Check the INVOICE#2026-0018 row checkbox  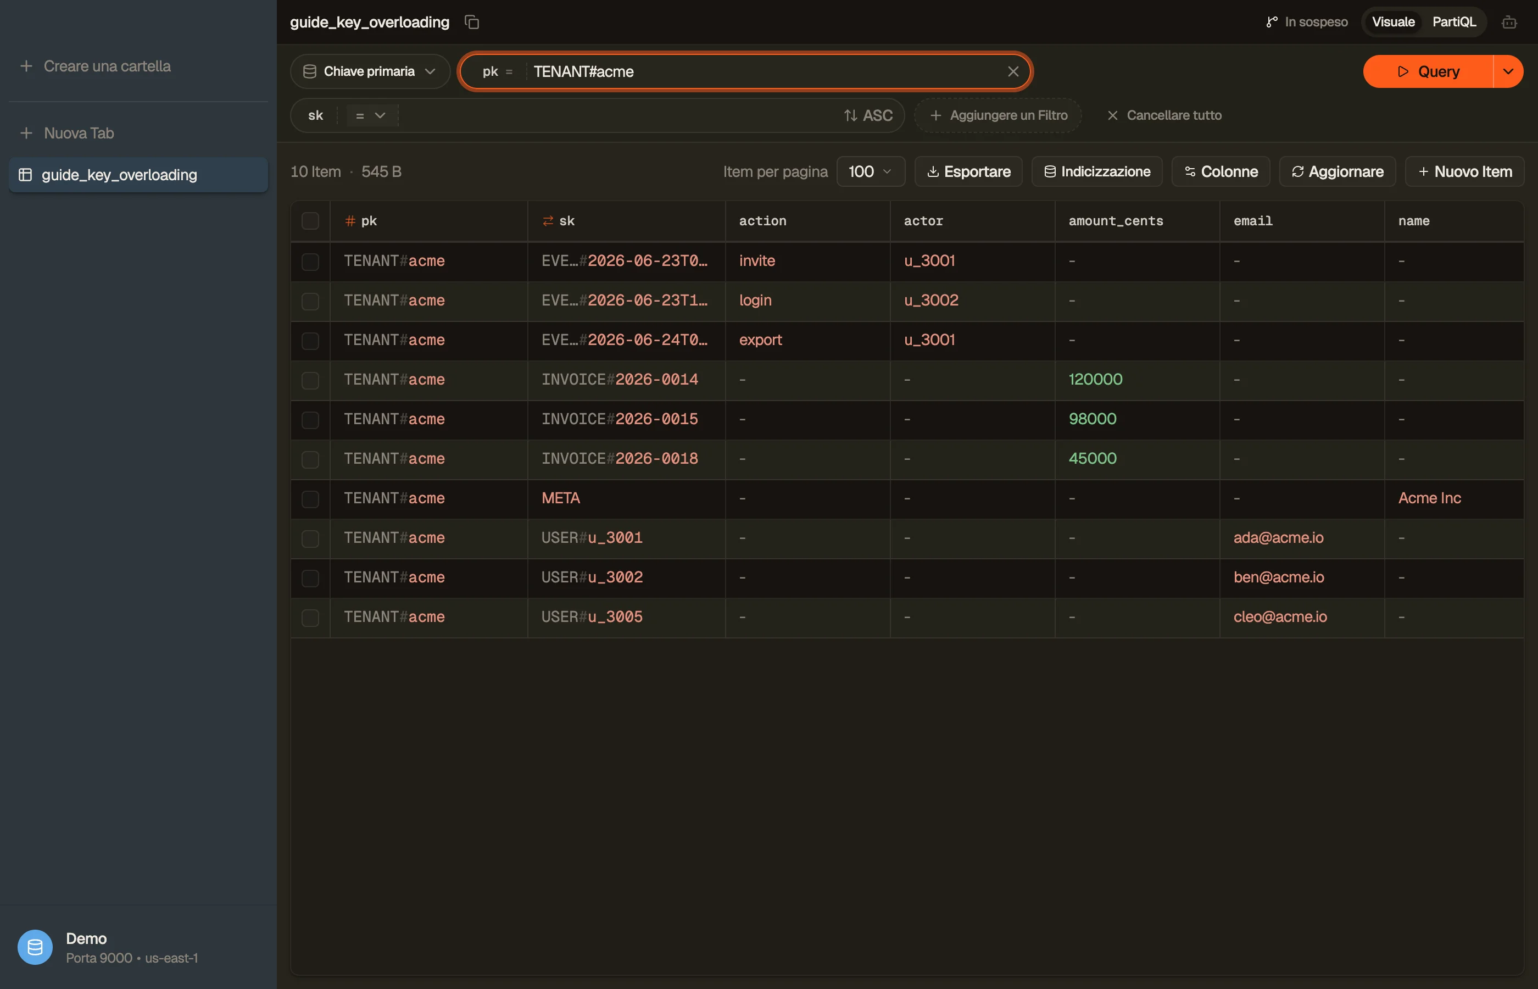point(311,459)
